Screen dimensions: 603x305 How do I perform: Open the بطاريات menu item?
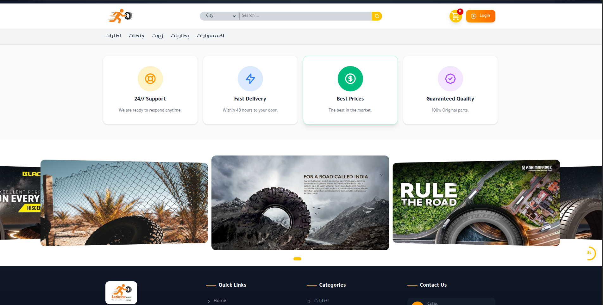[x=180, y=36]
